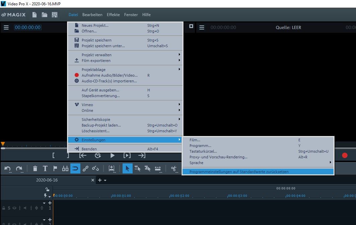Open the Effekte menu

pos(113,15)
